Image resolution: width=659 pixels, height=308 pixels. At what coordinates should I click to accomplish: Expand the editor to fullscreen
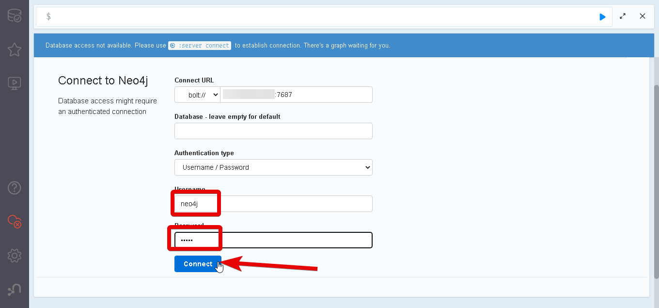(x=623, y=16)
